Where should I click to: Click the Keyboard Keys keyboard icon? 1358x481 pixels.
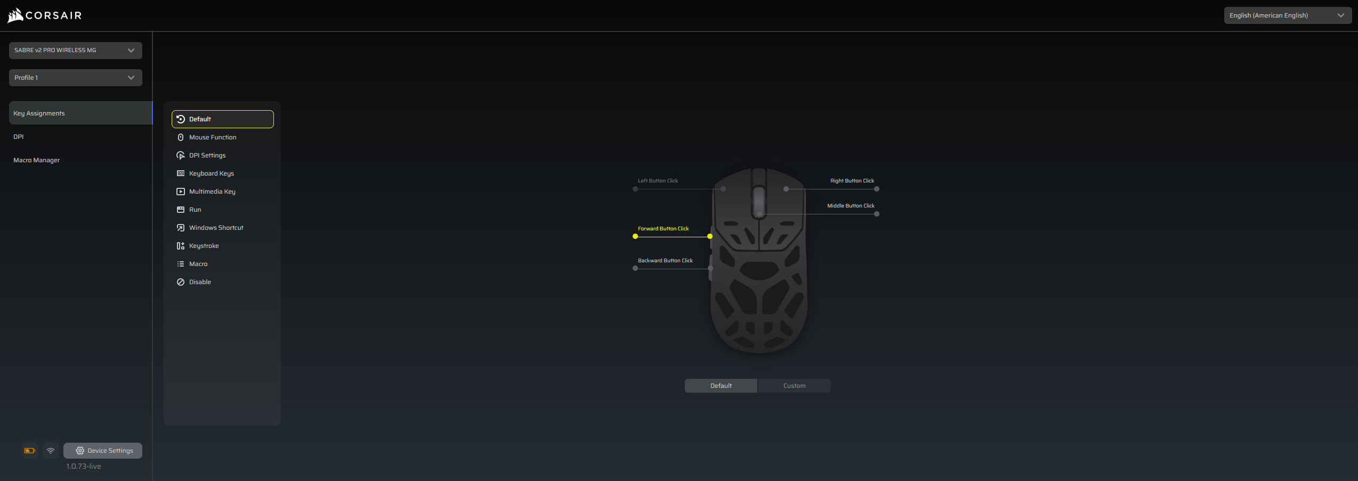(181, 173)
